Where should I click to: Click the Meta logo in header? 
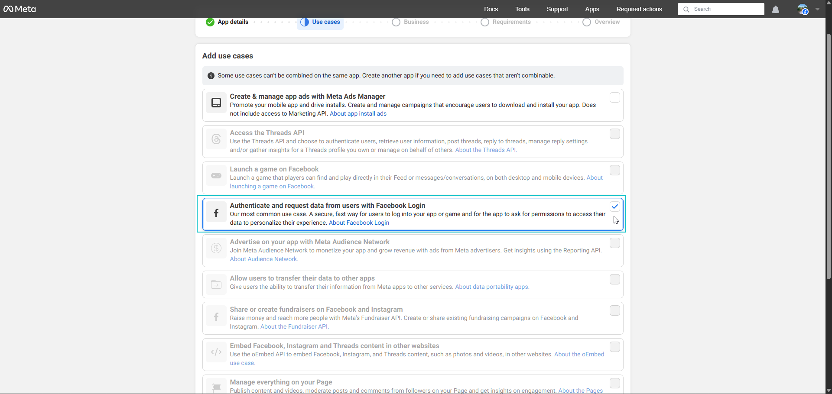(20, 9)
